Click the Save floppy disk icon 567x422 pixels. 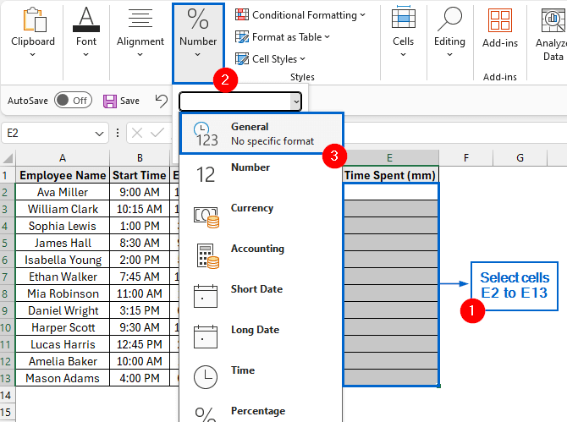[x=109, y=101]
